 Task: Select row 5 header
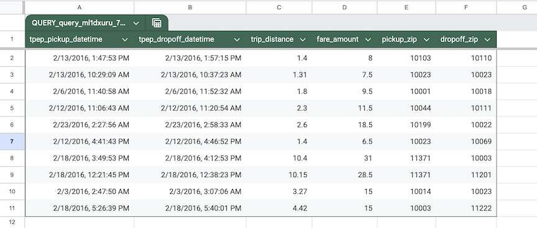coord(12,108)
